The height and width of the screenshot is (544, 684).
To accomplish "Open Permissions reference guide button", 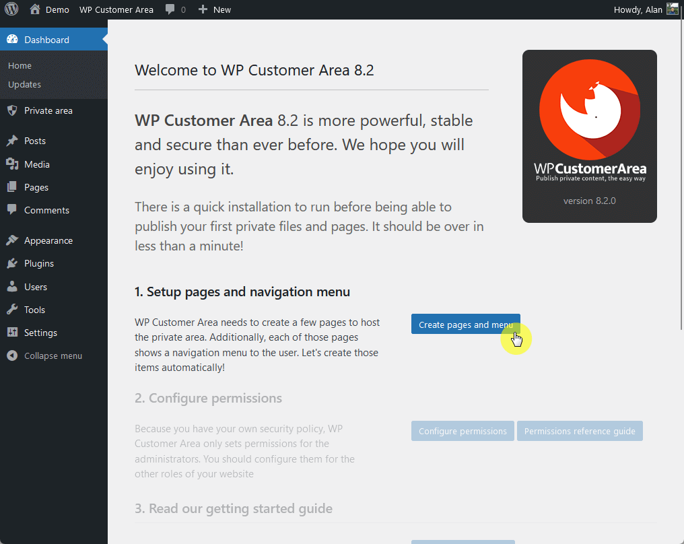I will tap(580, 431).
